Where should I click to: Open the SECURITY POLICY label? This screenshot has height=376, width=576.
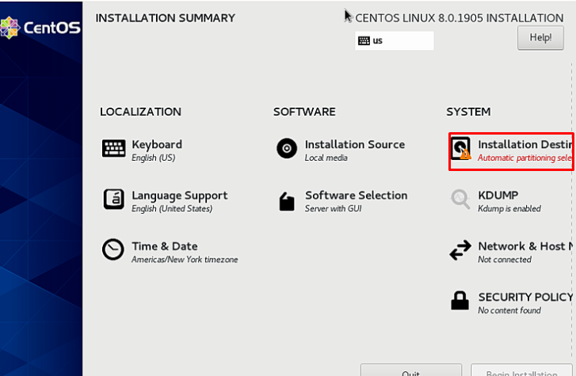(525, 297)
